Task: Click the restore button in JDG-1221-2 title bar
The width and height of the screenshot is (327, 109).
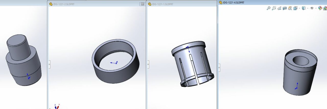Action: tap(142, 4)
